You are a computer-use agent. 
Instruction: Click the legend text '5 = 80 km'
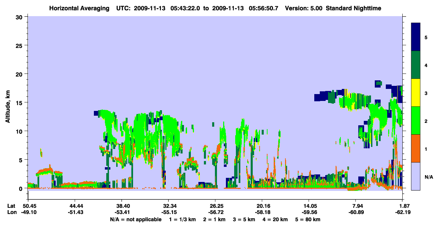[x=308, y=219]
